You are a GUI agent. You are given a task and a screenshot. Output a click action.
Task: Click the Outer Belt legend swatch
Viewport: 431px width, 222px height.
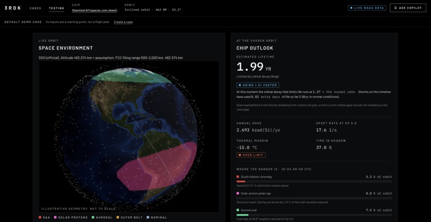tap(118, 217)
